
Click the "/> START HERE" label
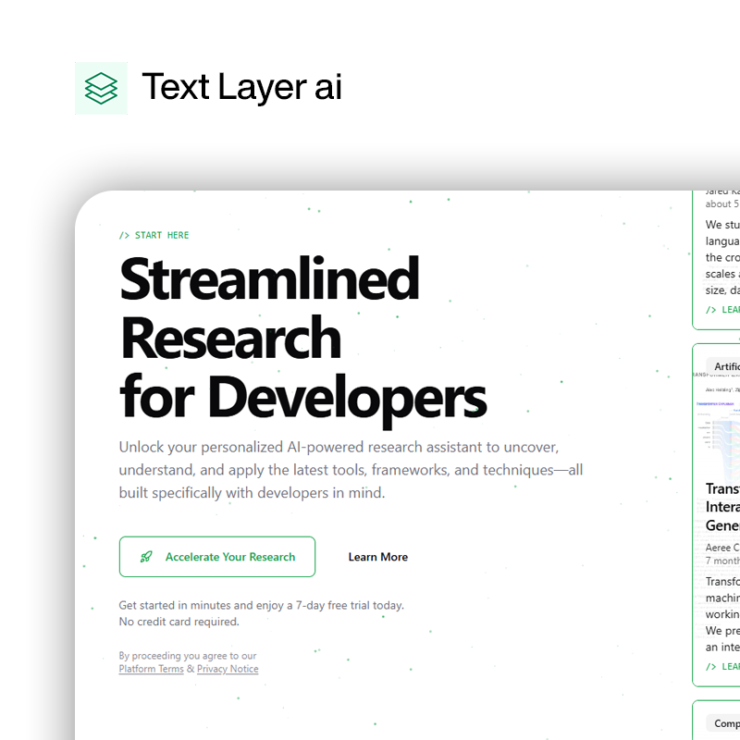pos(154,235)
